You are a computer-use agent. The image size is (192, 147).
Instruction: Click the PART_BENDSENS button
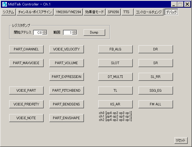(67, 104)
